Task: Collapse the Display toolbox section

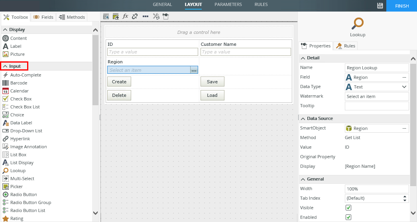Action: [6, 29]
